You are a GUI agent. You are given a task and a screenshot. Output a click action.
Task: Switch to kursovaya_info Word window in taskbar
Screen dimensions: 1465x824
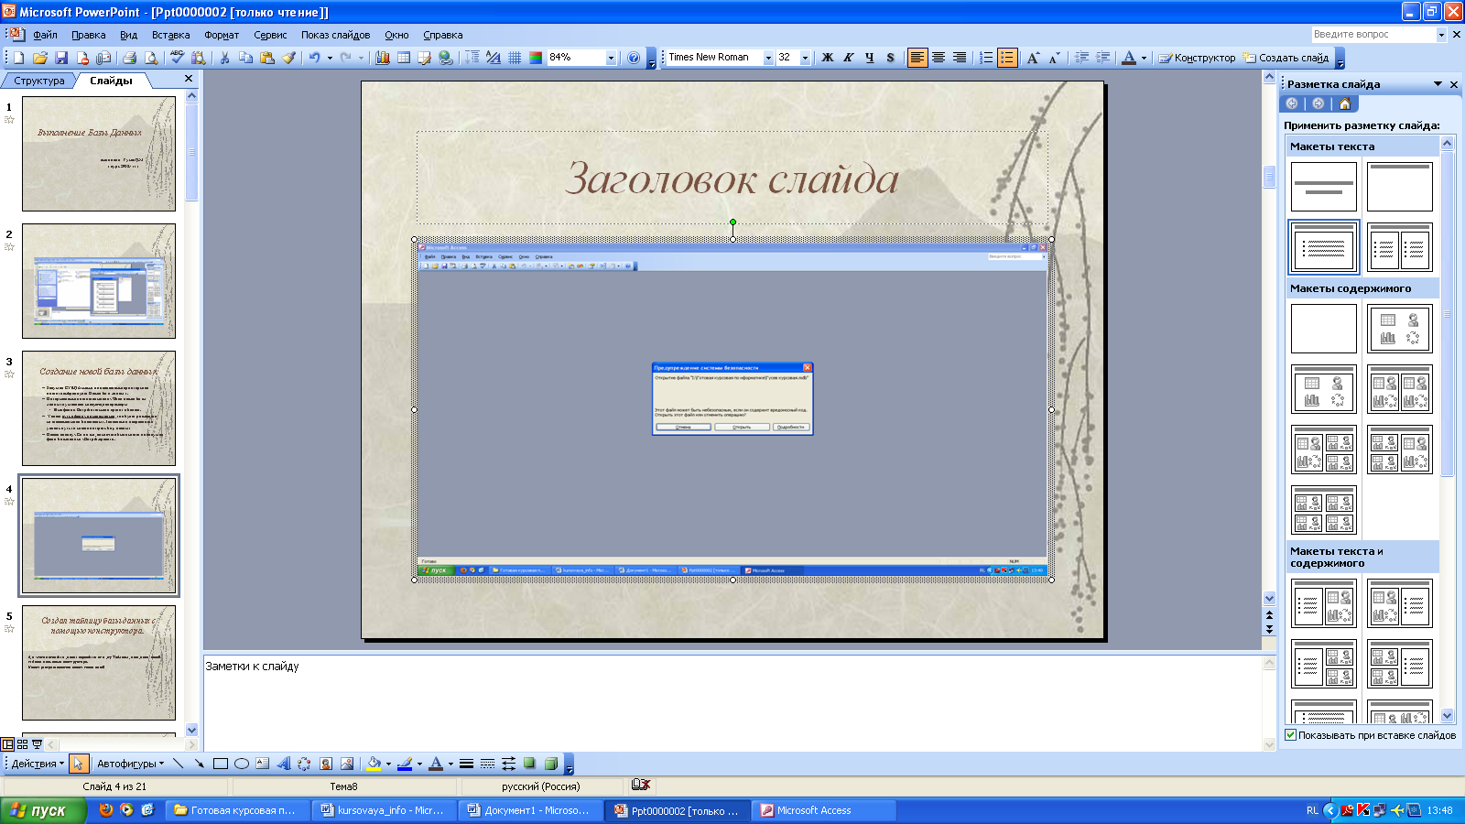pyautogui.click(x=382, y=810)
